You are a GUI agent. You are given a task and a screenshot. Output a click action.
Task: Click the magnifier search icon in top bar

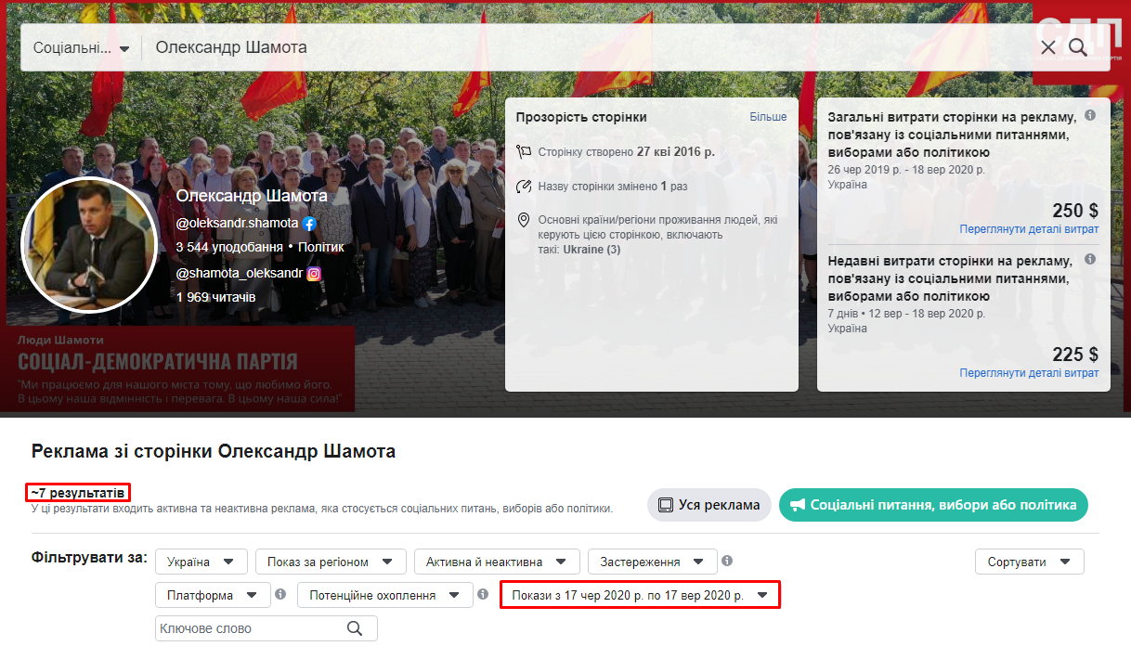[x=1077, y=47]
